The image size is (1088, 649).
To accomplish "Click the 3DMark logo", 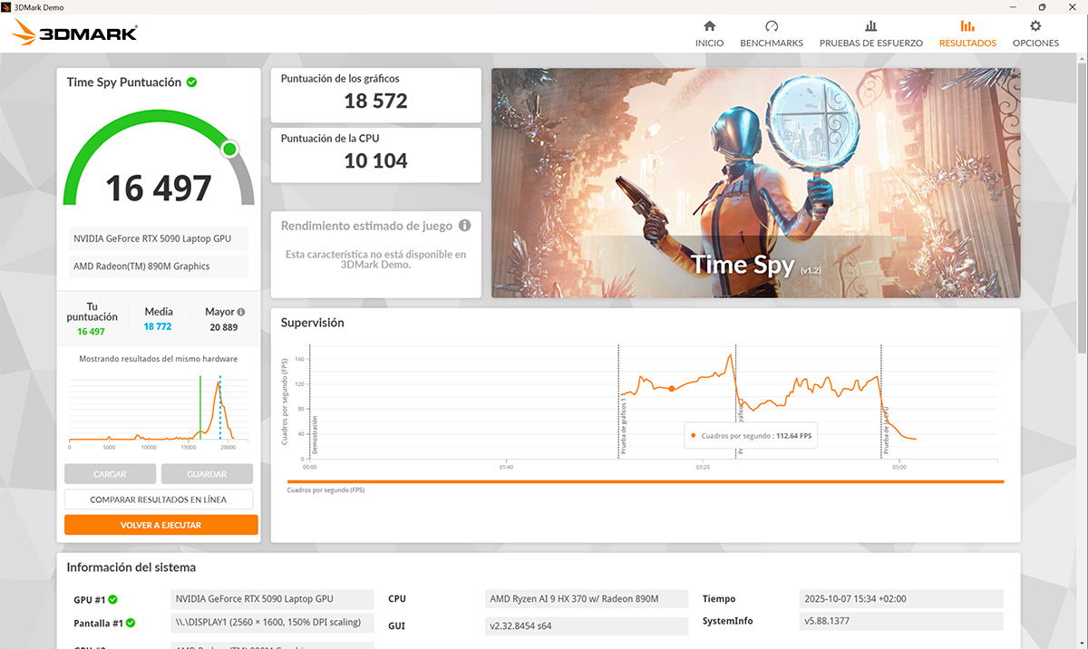I will click(x=75, y=34).
